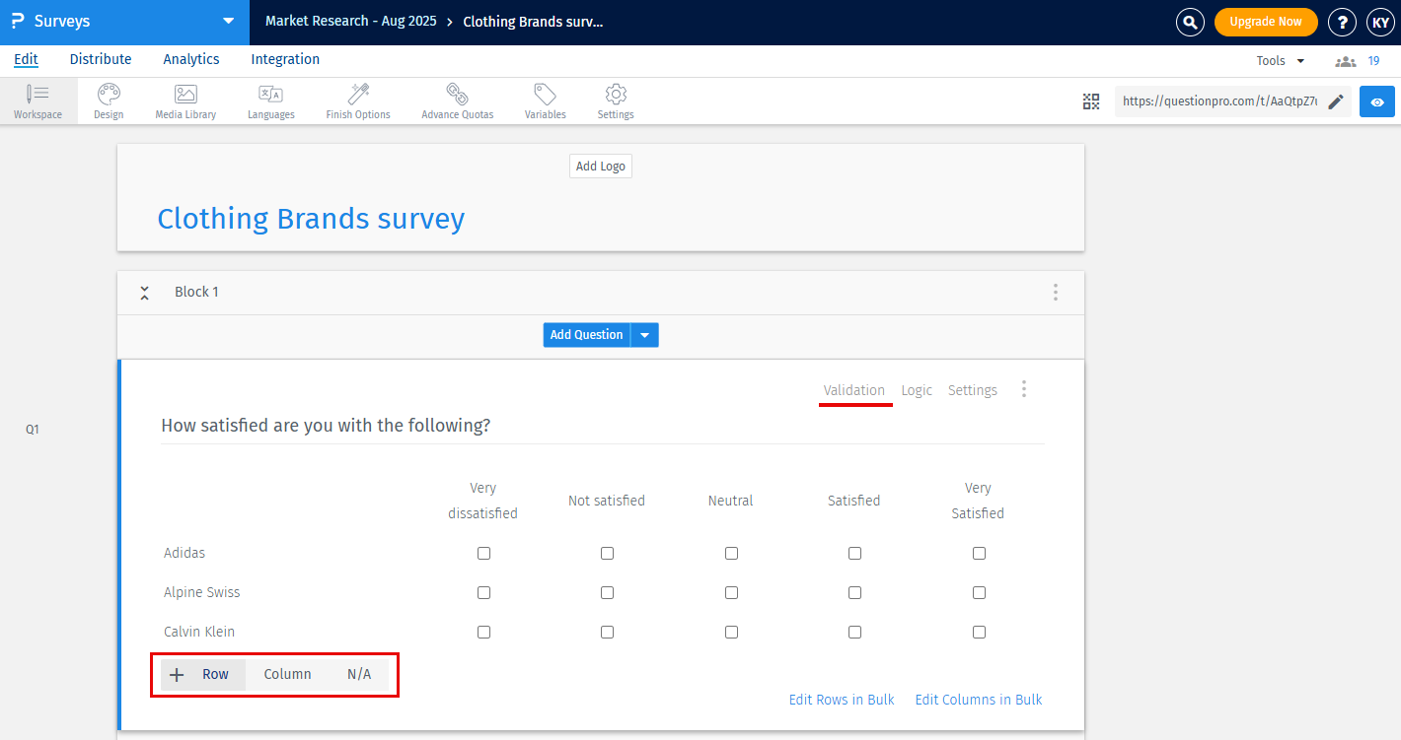Switch to the Distribute tab
1401x740 pixels.
coord(100,59)
